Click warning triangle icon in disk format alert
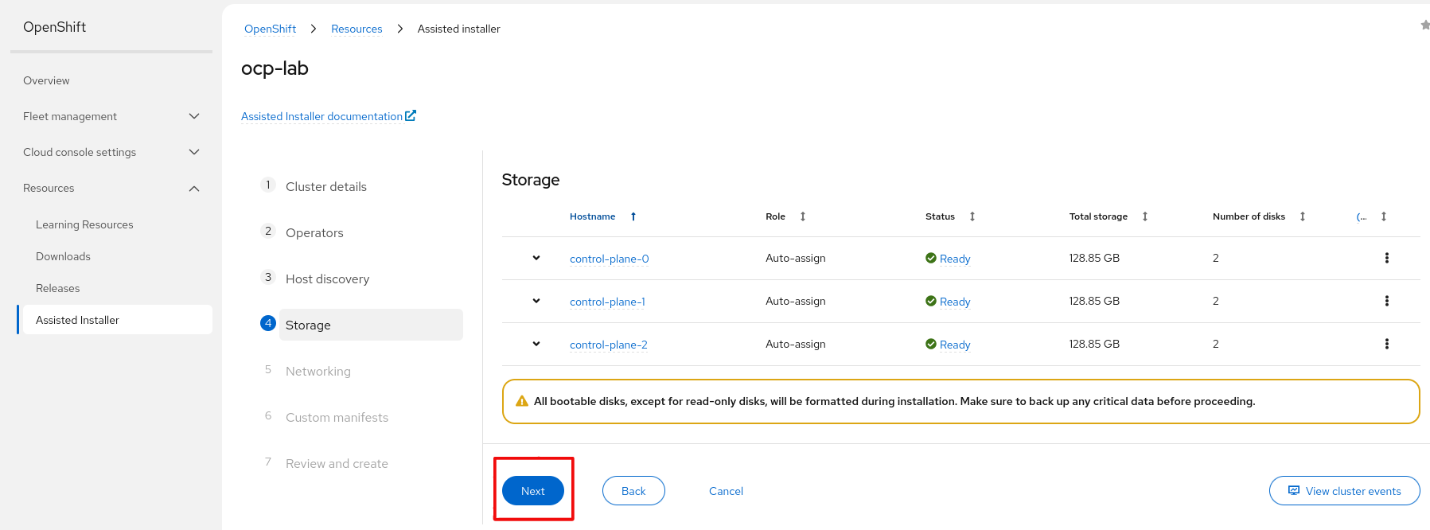This screenshot has height=530, width=1430. 522,401
